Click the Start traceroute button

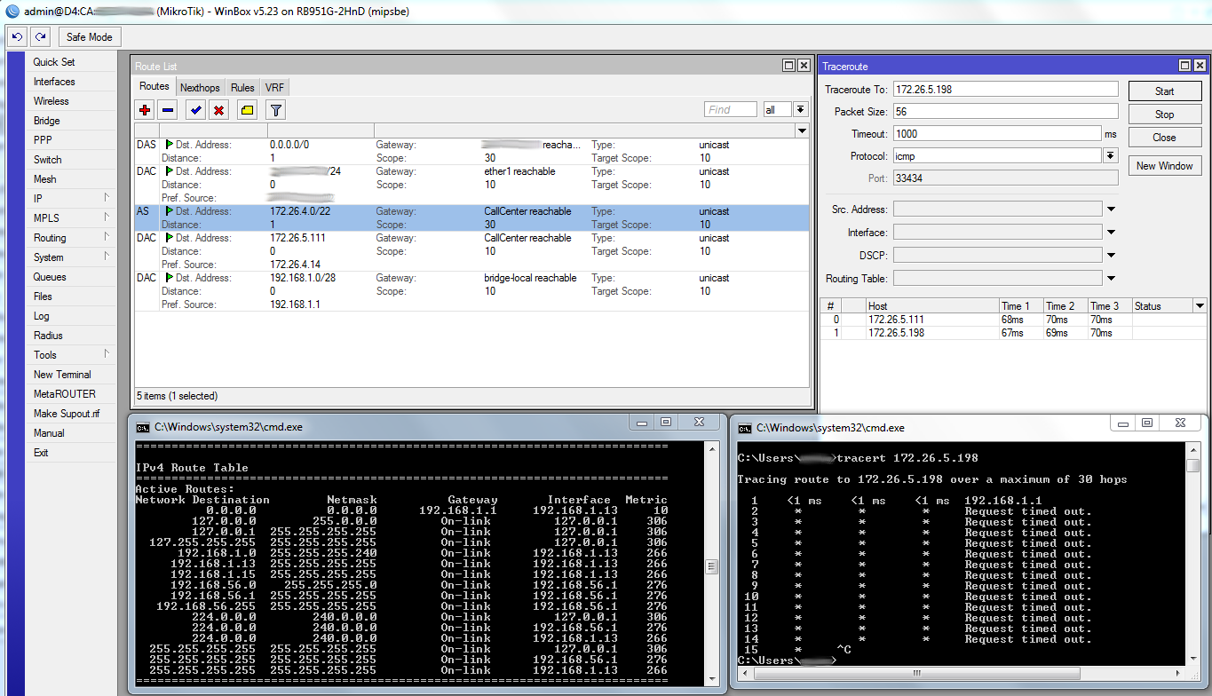[x=1164, y=91]
